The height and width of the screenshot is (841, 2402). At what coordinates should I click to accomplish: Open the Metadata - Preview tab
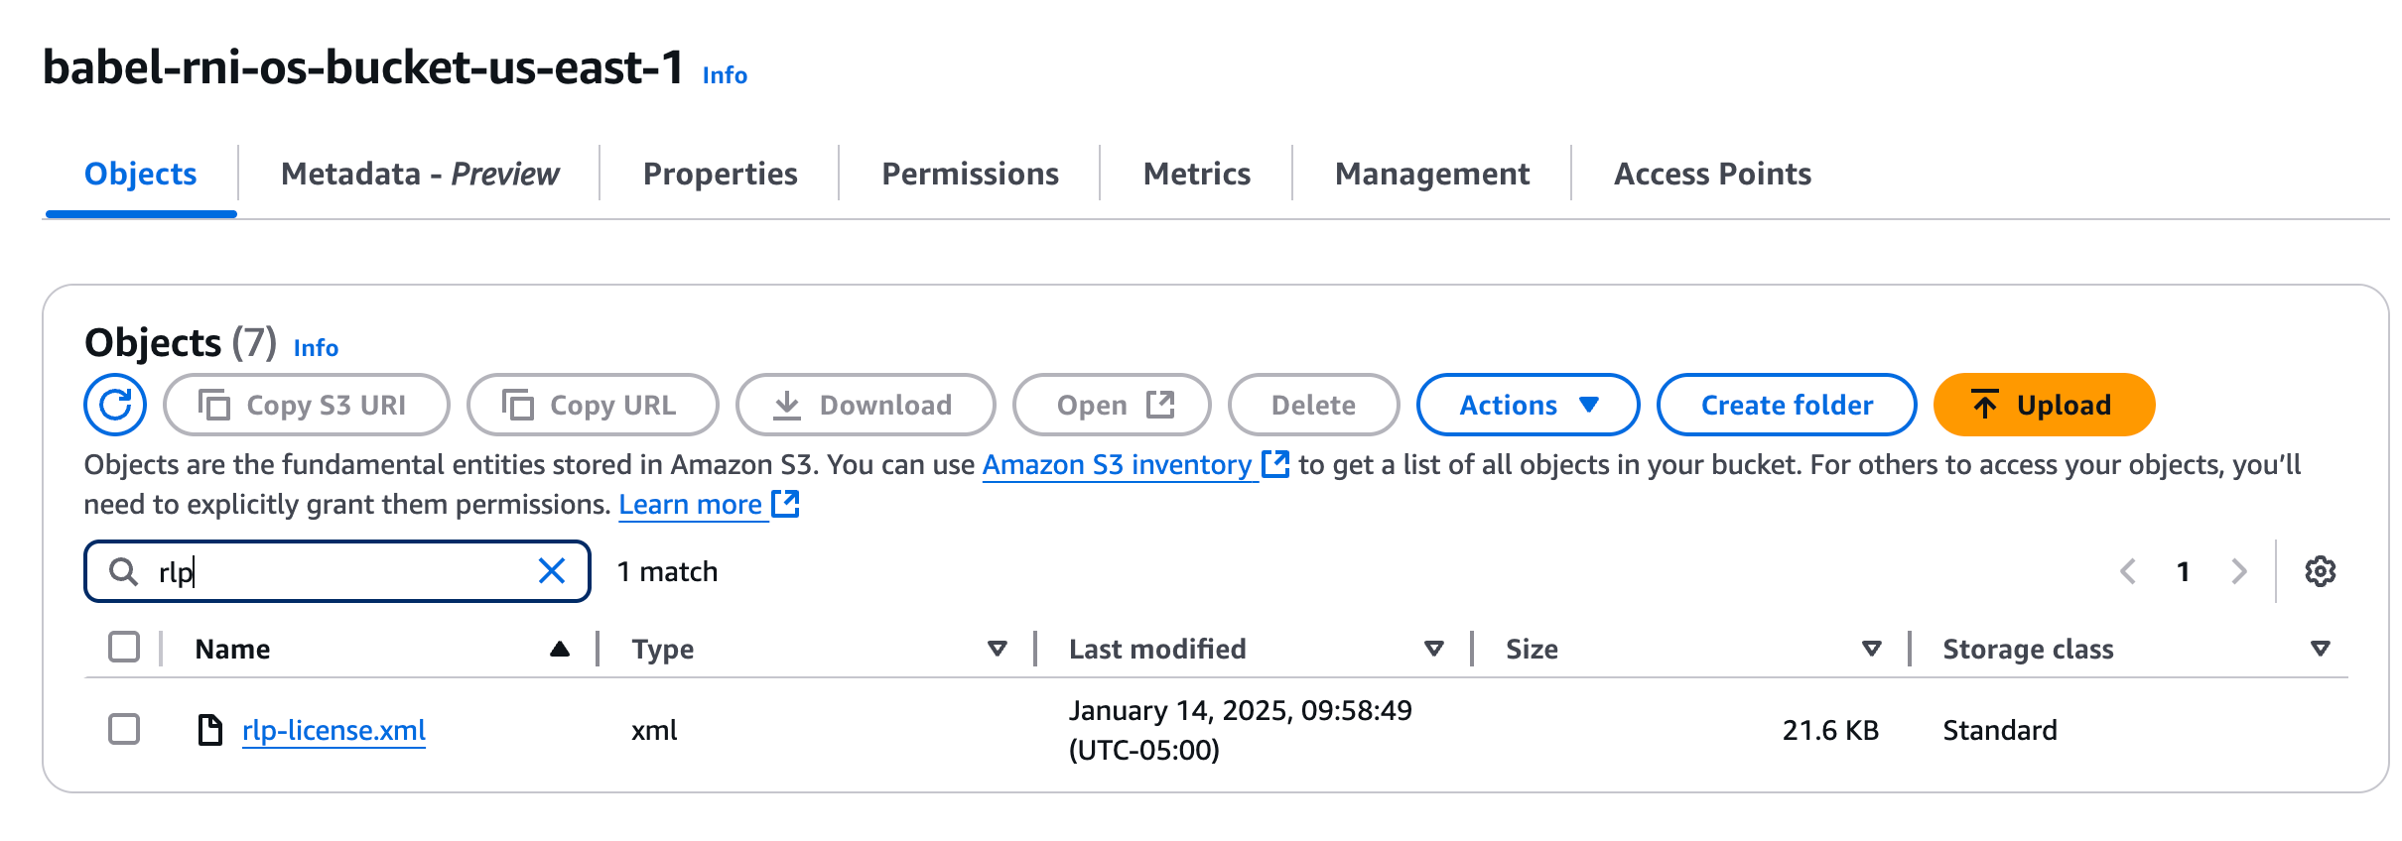(x=420, y=175)
